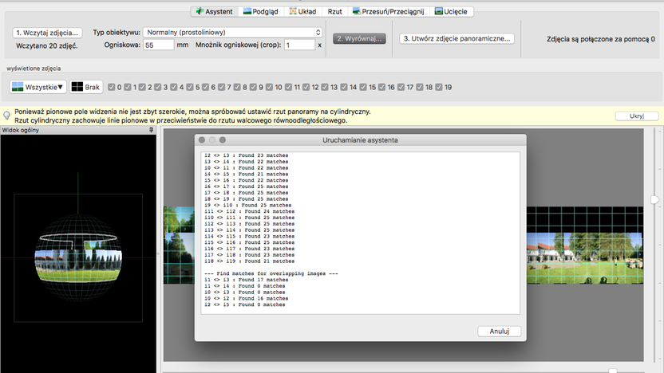The width and height of the screenshot is (664, 373).
Task: Switch to the Układ tab
Action: 302,11
